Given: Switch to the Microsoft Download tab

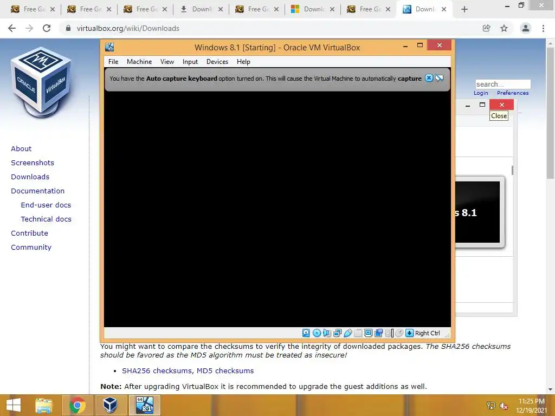Looking at the screenshot, I should click(x=313, y=9).
